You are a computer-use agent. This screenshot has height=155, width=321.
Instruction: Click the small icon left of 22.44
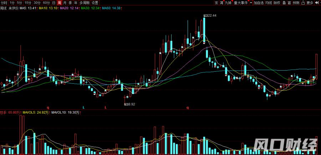(205, 16)
